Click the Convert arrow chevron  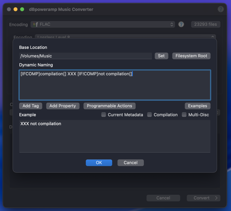(x=216, y=198)
